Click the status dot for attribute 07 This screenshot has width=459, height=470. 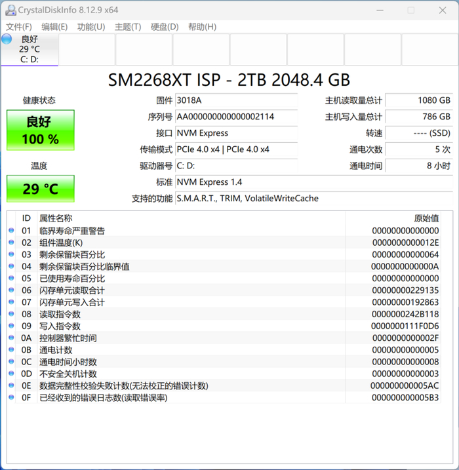coord(11,302)
